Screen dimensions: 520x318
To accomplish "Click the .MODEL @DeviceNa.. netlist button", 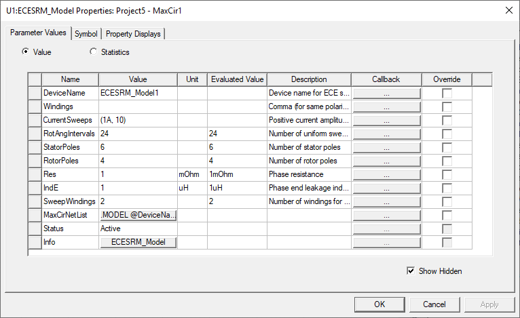I will pyautogui.click(x=138, y=216).
